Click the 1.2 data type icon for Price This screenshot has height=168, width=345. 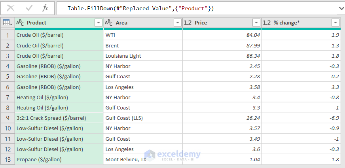pyautogui.click(x=188, y=23)
